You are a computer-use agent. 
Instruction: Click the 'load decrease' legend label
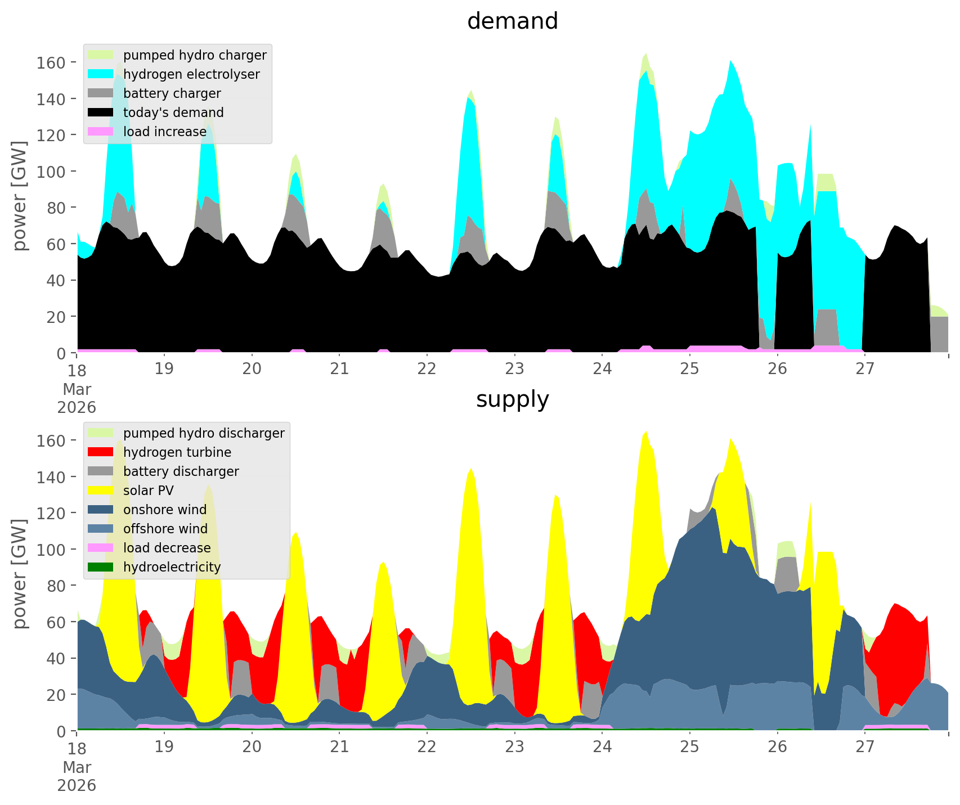pos(167,548)
